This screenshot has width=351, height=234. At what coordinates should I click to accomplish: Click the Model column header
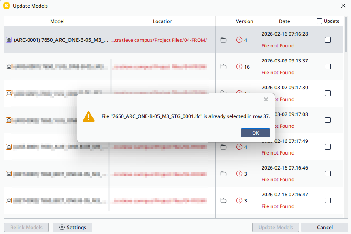(57, 21)
